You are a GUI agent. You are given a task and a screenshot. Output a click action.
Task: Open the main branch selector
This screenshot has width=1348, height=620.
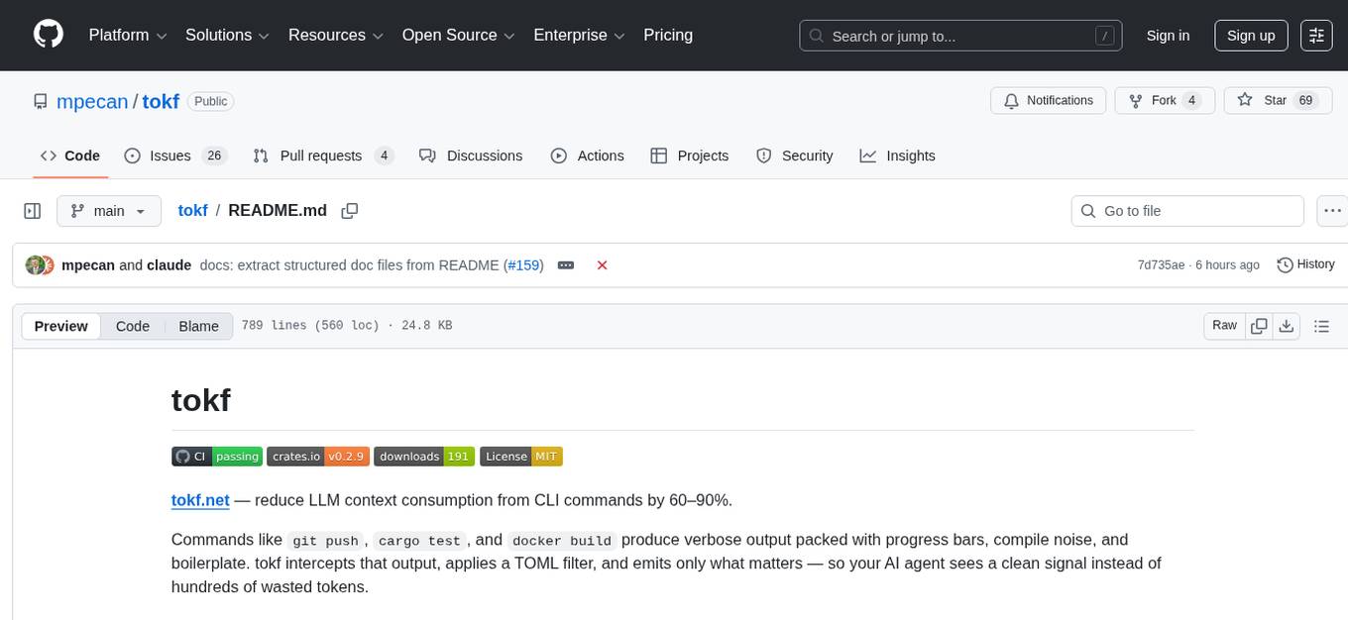[108, 210]
